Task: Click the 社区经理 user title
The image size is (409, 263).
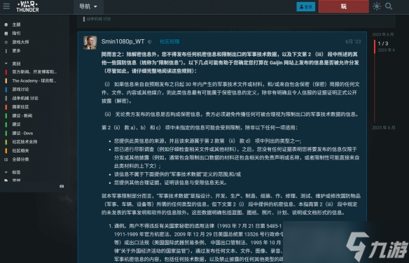Action: coord(169,42)
